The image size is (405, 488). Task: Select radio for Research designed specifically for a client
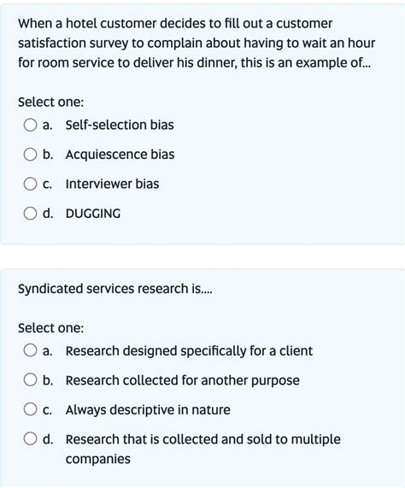click(x=30, y=350)
